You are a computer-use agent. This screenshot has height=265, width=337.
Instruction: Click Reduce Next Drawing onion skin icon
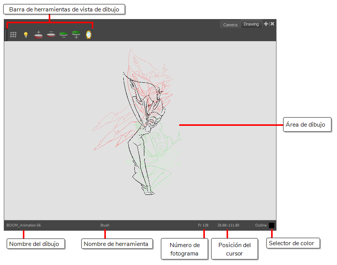64,35
